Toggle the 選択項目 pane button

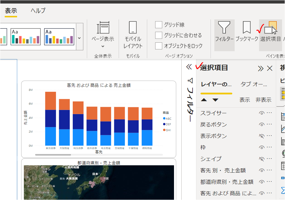click(x=270, y=32)
